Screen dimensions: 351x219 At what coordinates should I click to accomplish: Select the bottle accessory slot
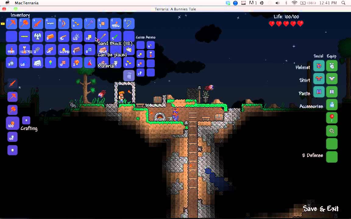point(332,105)
